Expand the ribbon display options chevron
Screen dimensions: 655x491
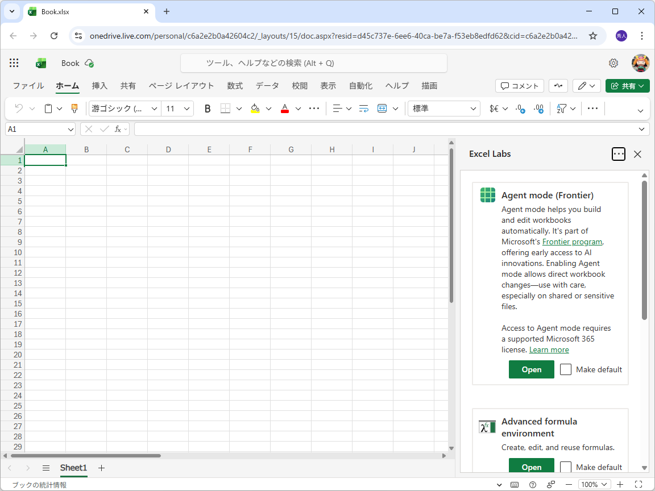[640, 111]
